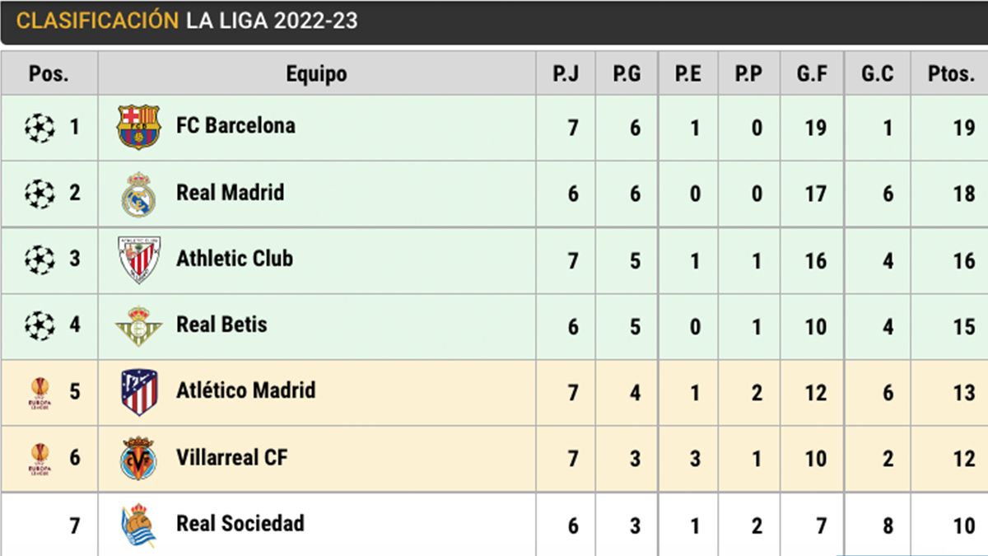Click the P.J column header

pyautogui.click(x=566, y=74)
